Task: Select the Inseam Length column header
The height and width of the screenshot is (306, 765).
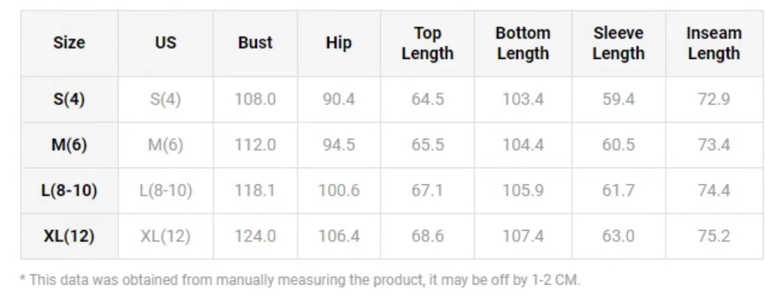Action: pos(714,43)
